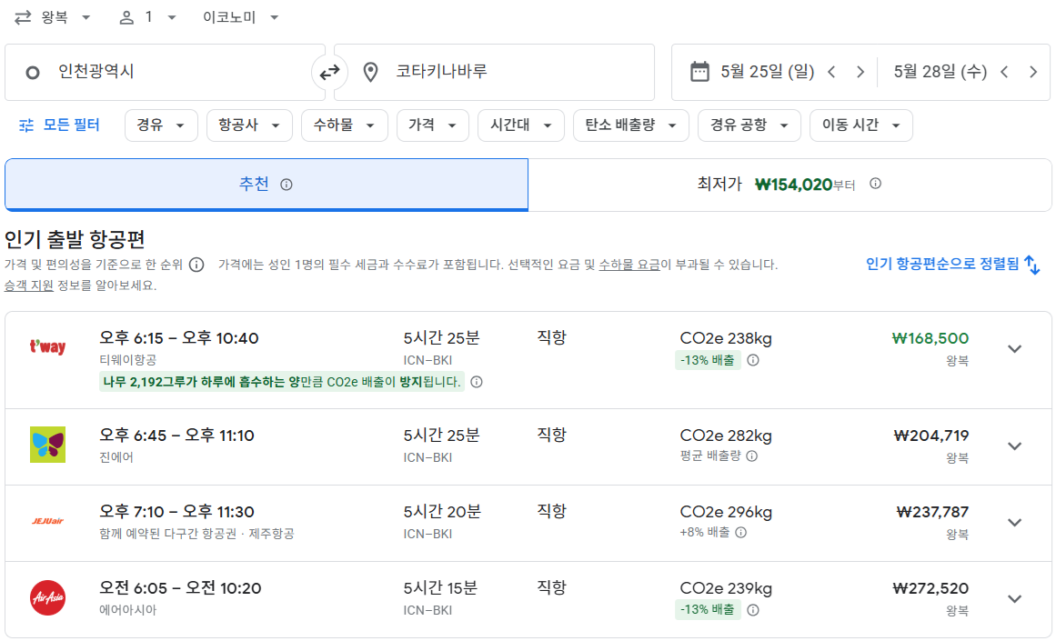Click the Jin Air butterfly logo
Viewport: 1056px width, 641px height.
[48, 445]
